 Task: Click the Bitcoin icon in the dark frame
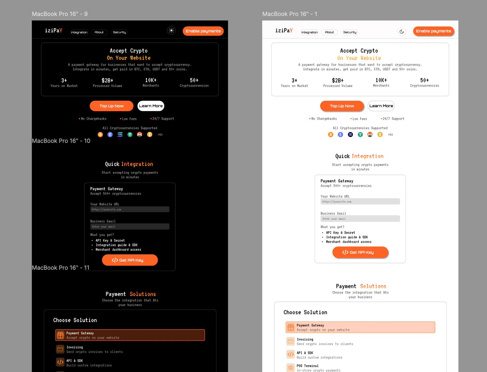pos(100,134)
